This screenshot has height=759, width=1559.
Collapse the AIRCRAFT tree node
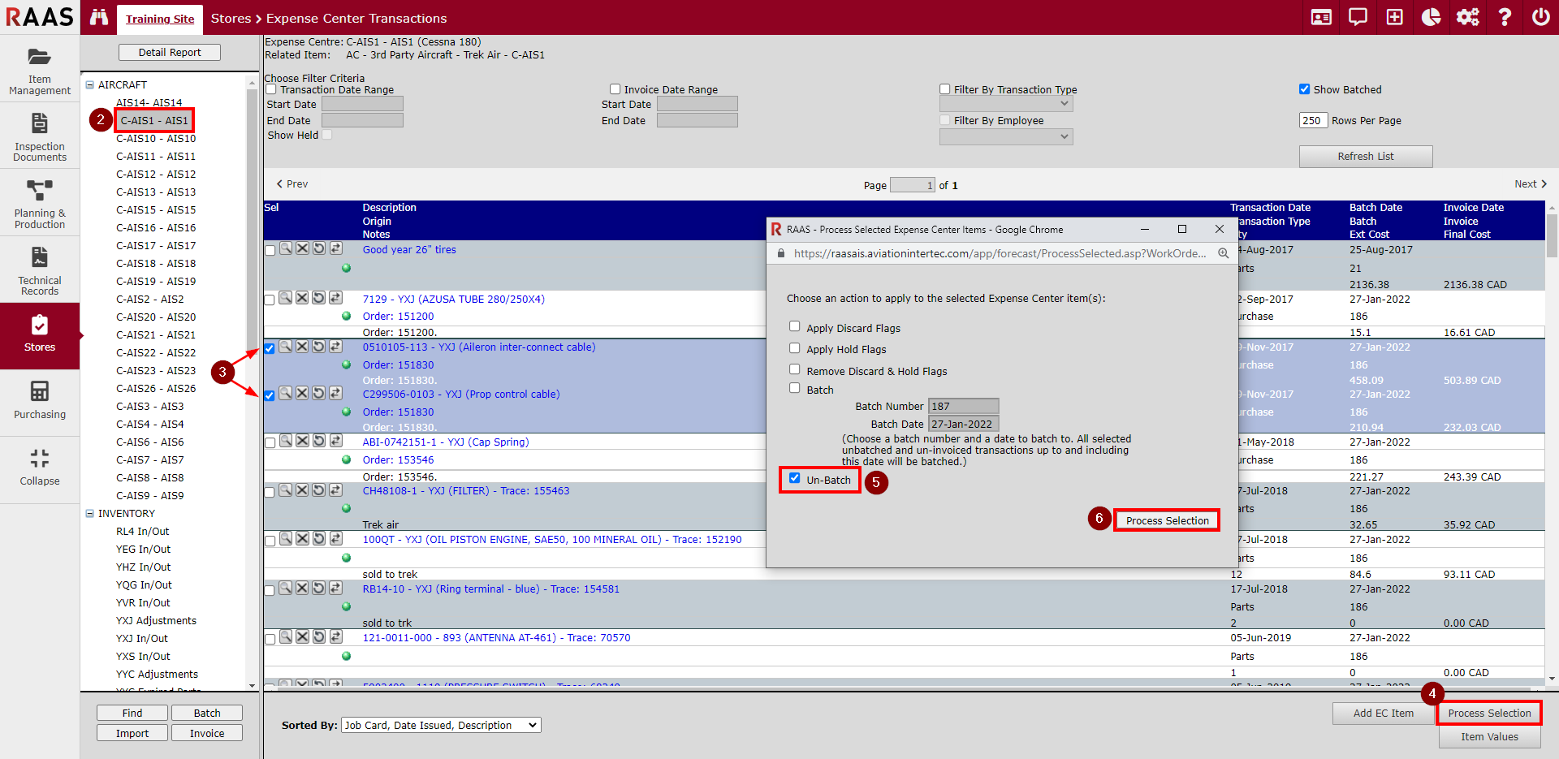point(90,84)
